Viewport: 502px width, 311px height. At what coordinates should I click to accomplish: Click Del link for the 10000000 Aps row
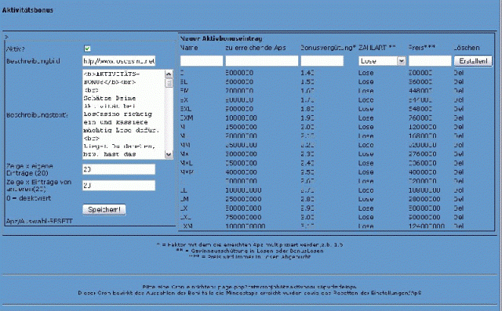[458, 118]
